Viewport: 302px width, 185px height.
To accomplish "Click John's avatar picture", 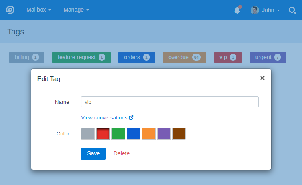I will (255, 10).
